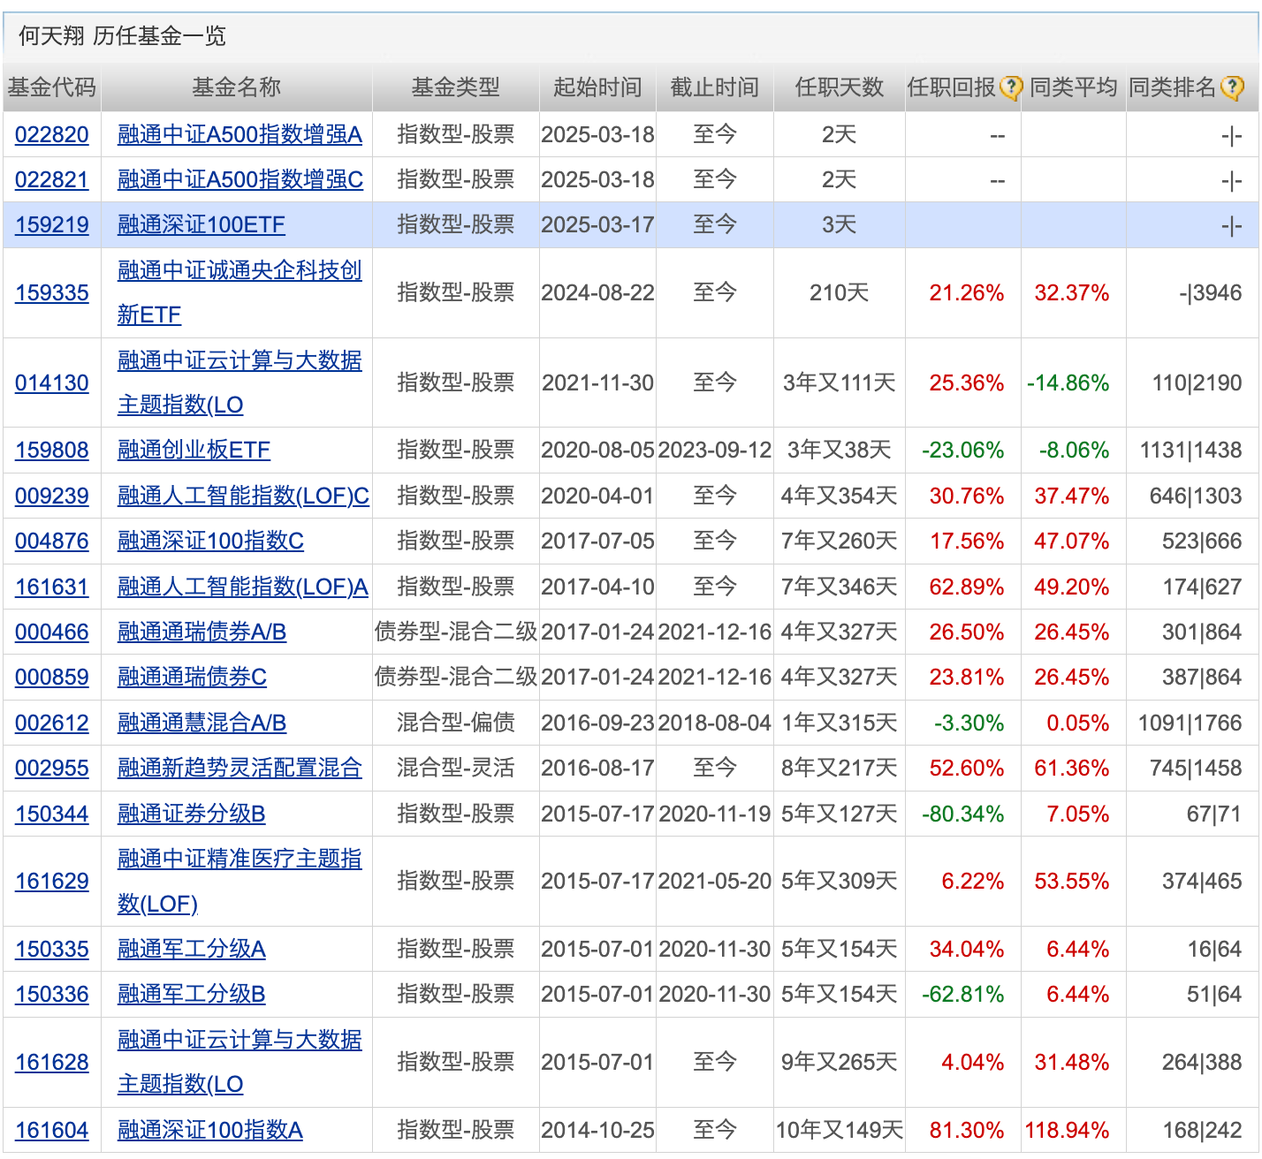This screenshot has height=1159, width=1262.
Task: Open 融通新趋势灵活配置混合 fund link
Action: pyautogui.click(x=239, y=768)
